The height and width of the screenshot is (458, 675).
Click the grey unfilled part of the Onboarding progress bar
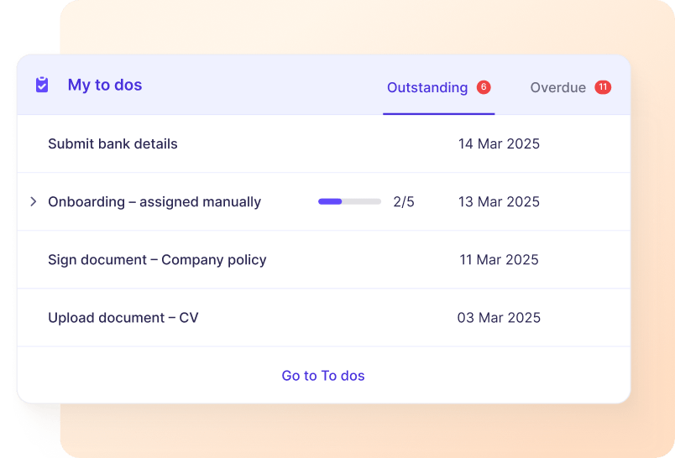click(x=362, y=201)
